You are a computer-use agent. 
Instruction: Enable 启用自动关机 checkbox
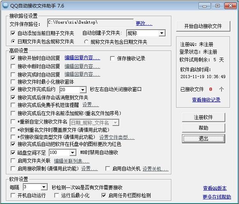(108, 168)
